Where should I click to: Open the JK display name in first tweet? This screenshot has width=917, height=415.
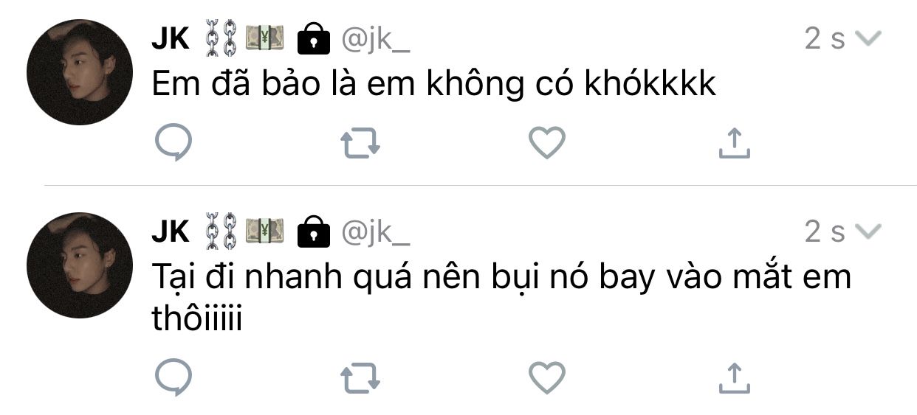tap(171, 39)
